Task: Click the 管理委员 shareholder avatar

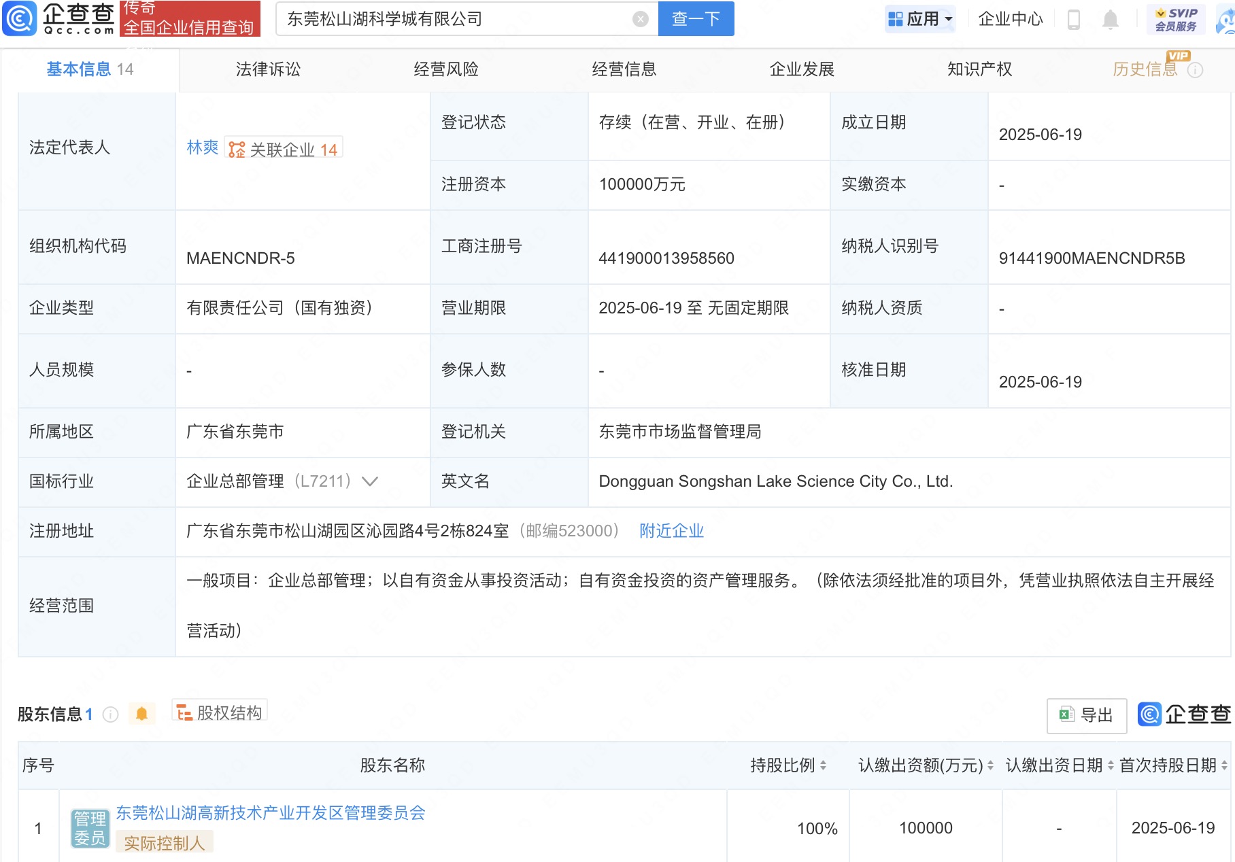Action: pos(90,828)
